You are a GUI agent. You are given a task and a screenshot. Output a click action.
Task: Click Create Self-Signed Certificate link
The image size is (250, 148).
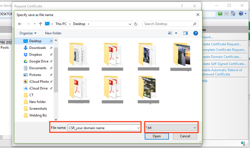[x=224, y=64]
